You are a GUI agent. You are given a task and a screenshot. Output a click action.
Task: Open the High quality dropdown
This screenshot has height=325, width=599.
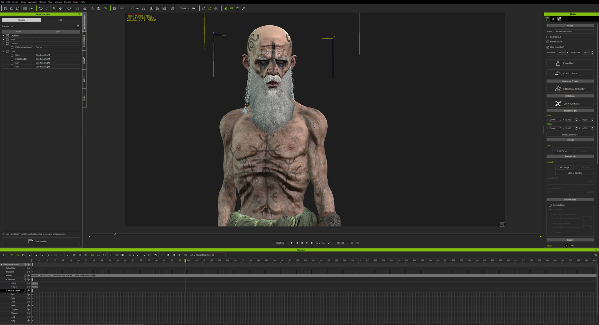click(x=126, y=8)
